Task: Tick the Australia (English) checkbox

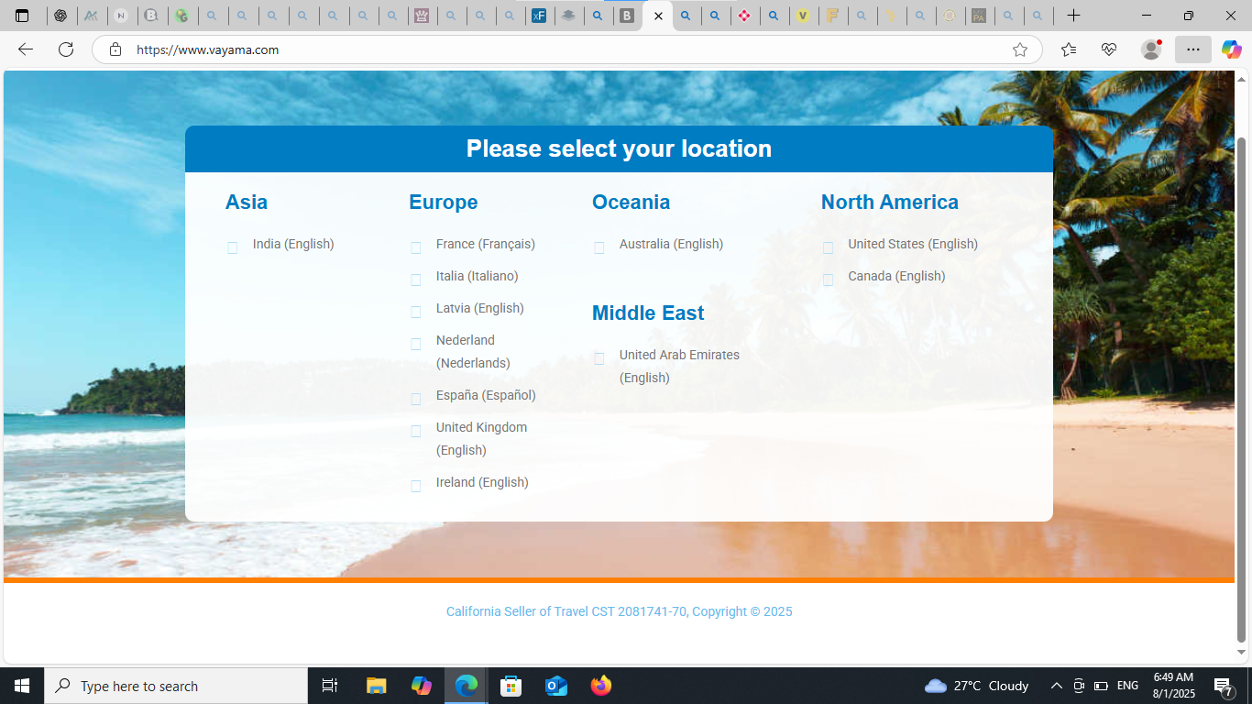Action: (x=599, y=247)
